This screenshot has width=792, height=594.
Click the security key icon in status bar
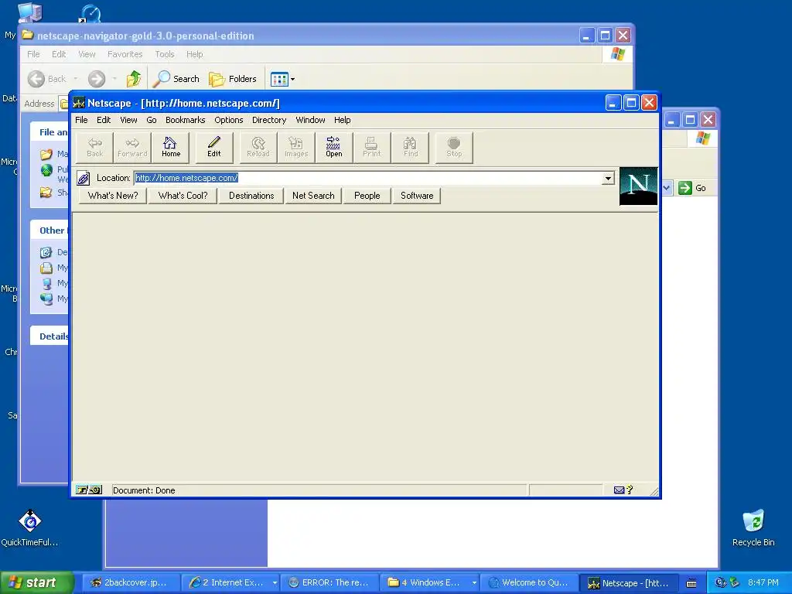[89, 490]
